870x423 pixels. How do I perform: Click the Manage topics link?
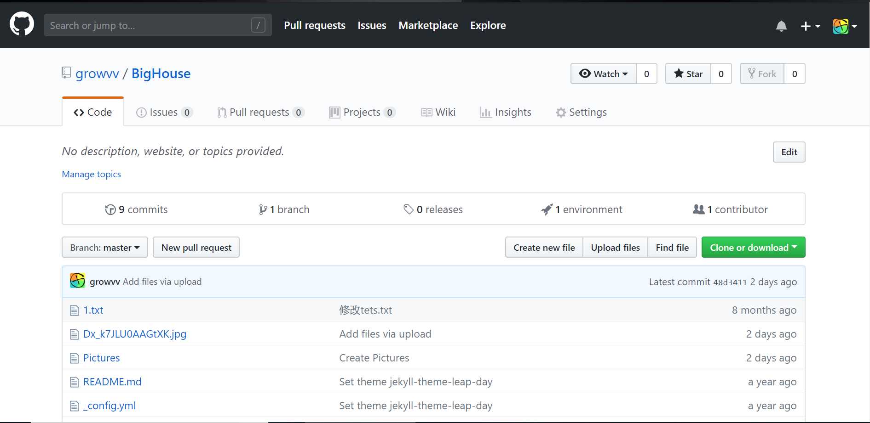point(92,174)
